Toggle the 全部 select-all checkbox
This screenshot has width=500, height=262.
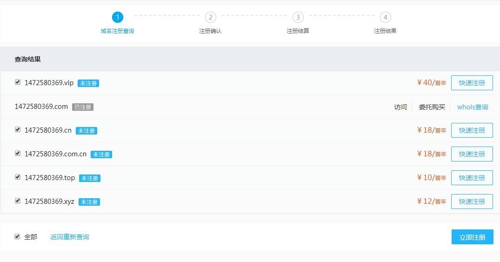click(17, 236)
